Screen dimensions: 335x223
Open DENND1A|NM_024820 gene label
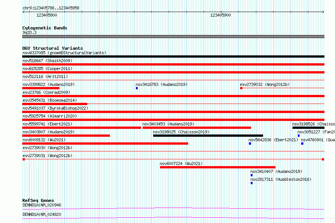(42, 214)
